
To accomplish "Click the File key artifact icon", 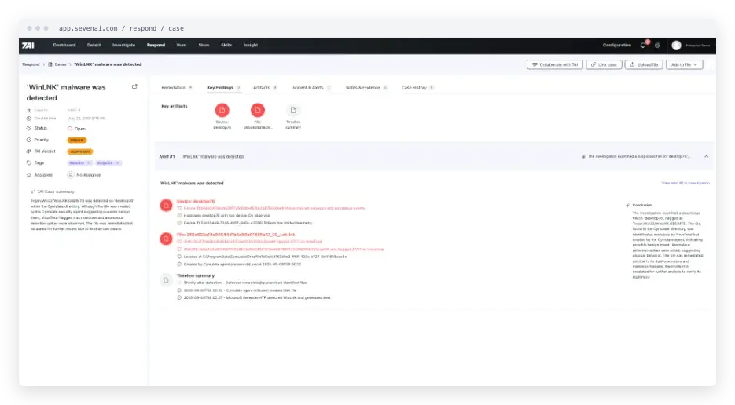I will pyautogui.click(x=257, y=110).
